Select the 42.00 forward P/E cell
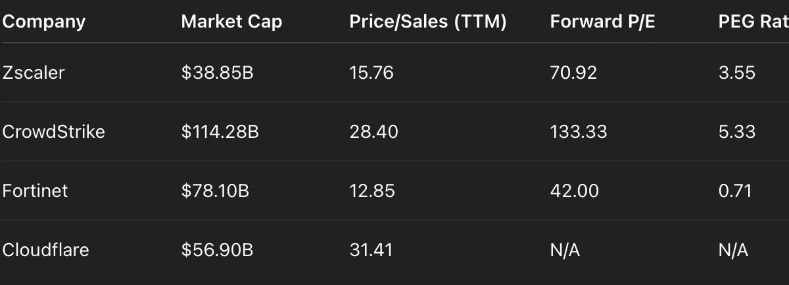The height and width of the screenshot is (285, 789). 575,190
